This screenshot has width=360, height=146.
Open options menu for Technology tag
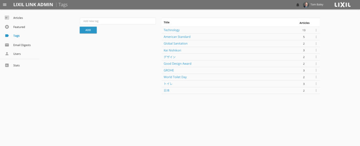316,30
